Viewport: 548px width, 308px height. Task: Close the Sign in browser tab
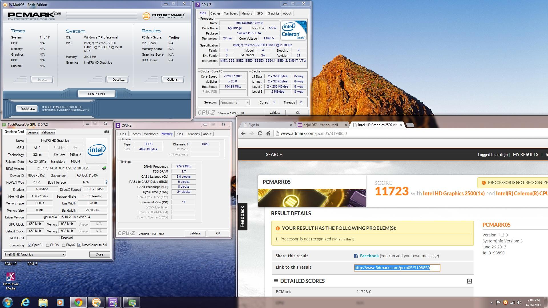click(x=291, y=125)
